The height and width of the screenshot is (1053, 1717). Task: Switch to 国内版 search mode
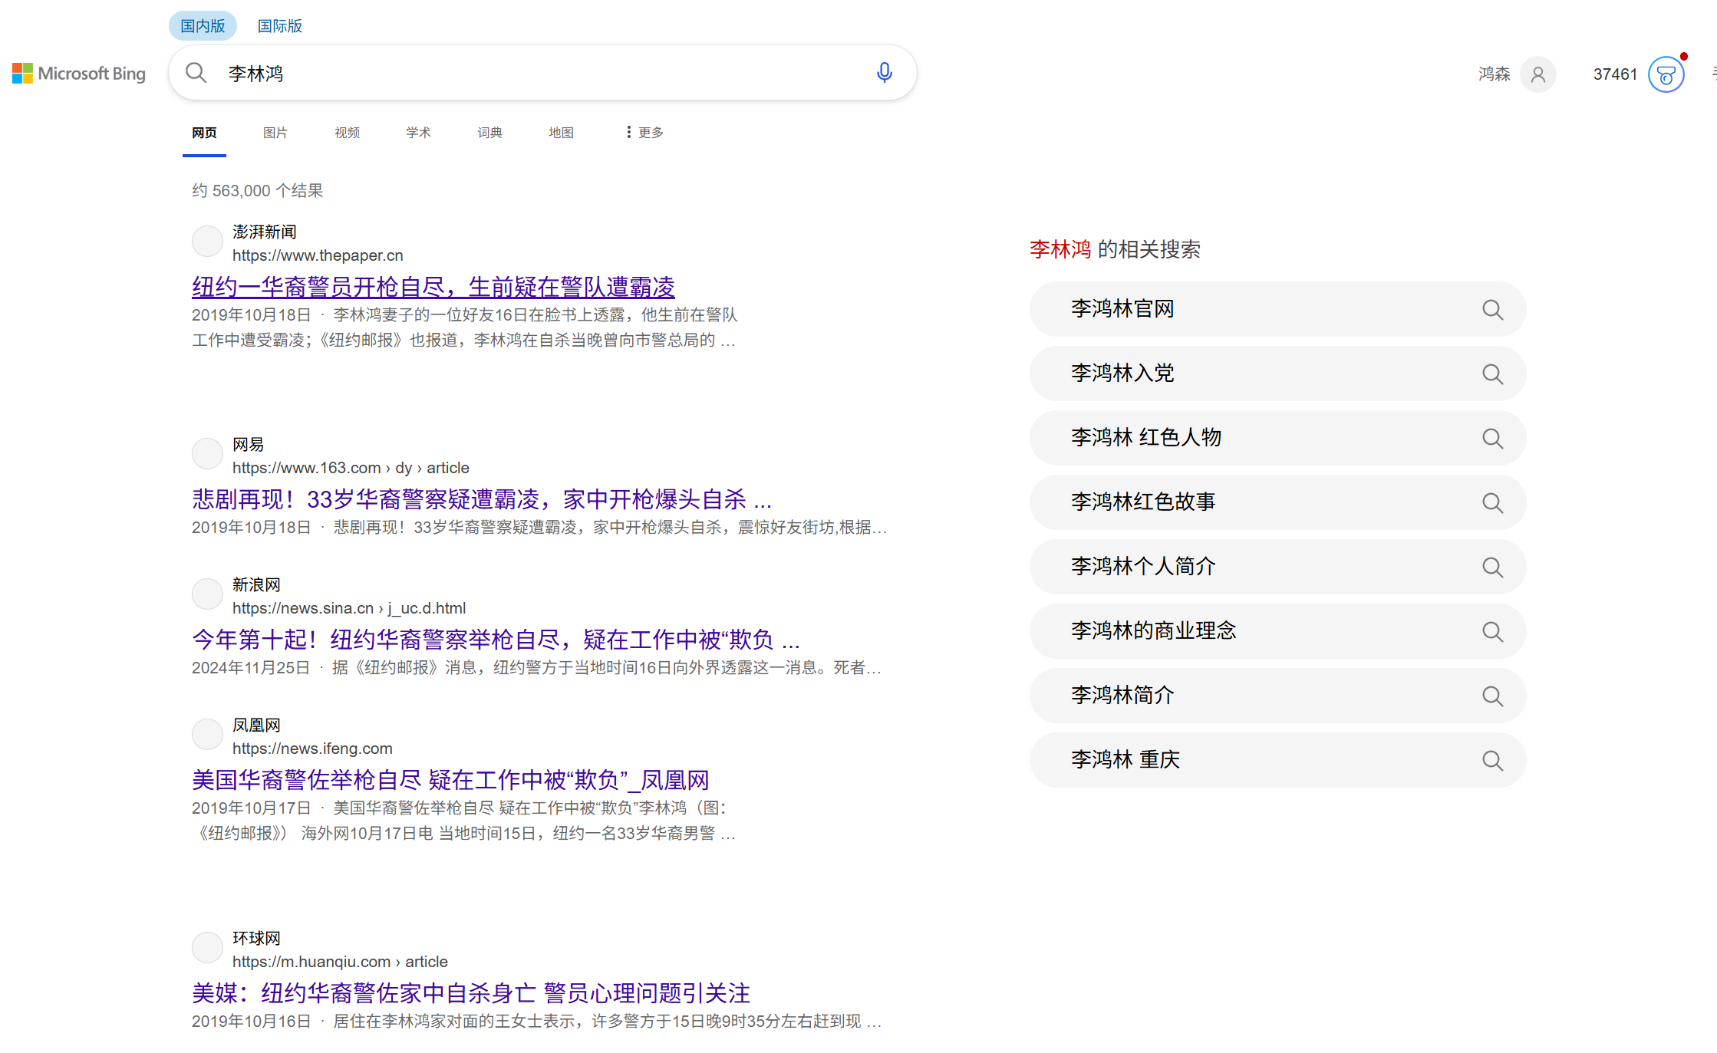coord(203,26)
